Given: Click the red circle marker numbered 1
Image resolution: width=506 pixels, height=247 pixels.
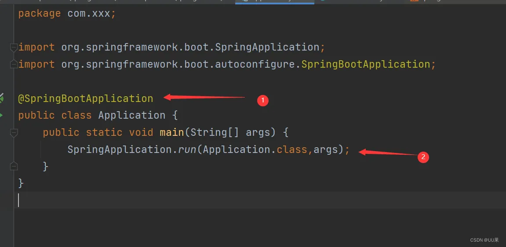Looking at the screenshot, I should coord(262,101).
